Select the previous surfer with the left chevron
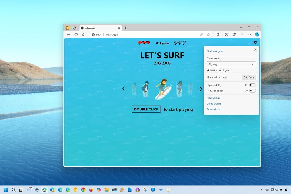 [x=124, y=89]
